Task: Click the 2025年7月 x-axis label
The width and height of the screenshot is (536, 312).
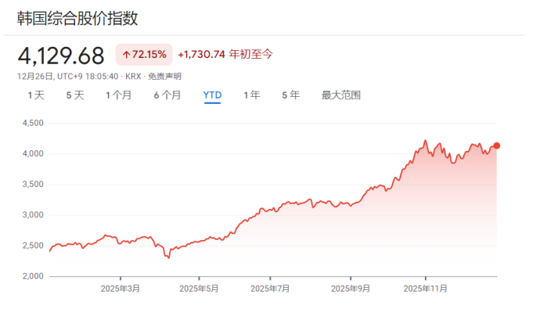Action: (270, 289)
